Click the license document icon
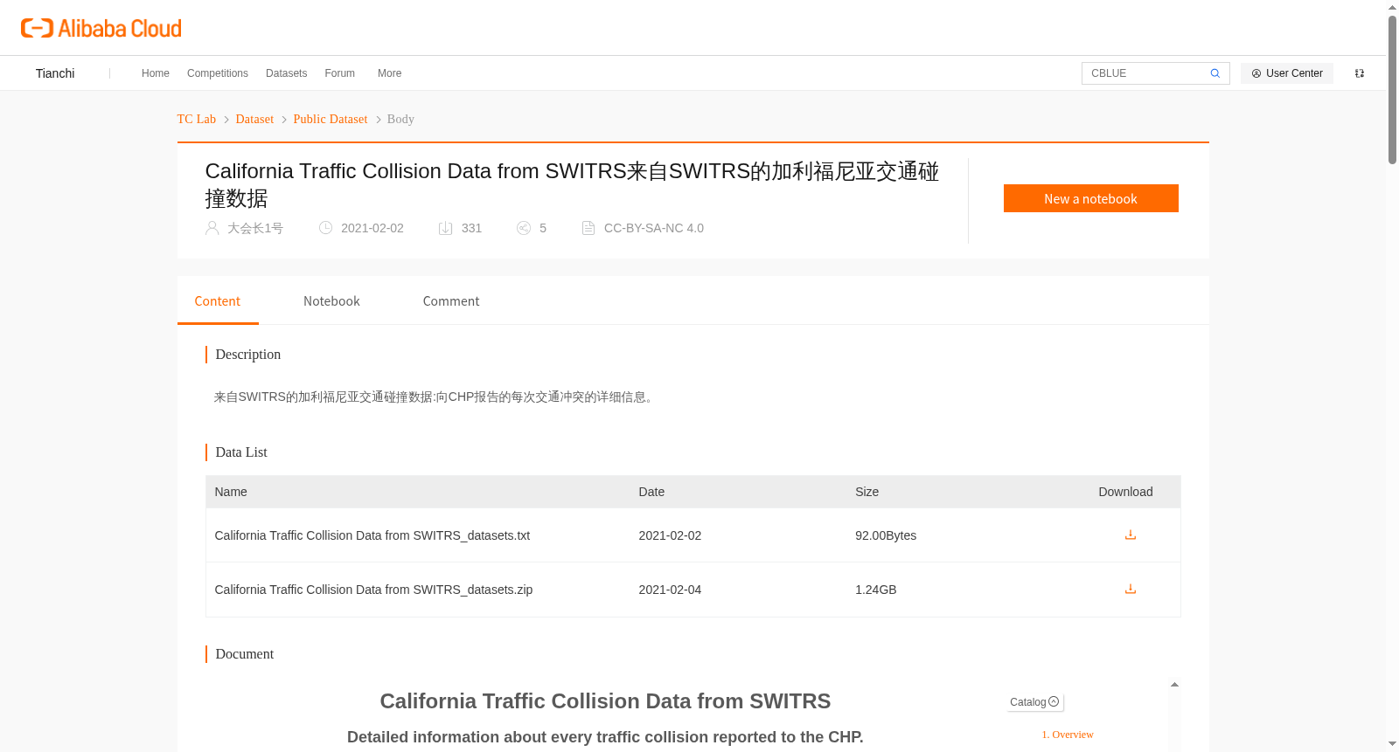Screen dimensions: 1399x752 pyautogui.click(x=588, y=228)
